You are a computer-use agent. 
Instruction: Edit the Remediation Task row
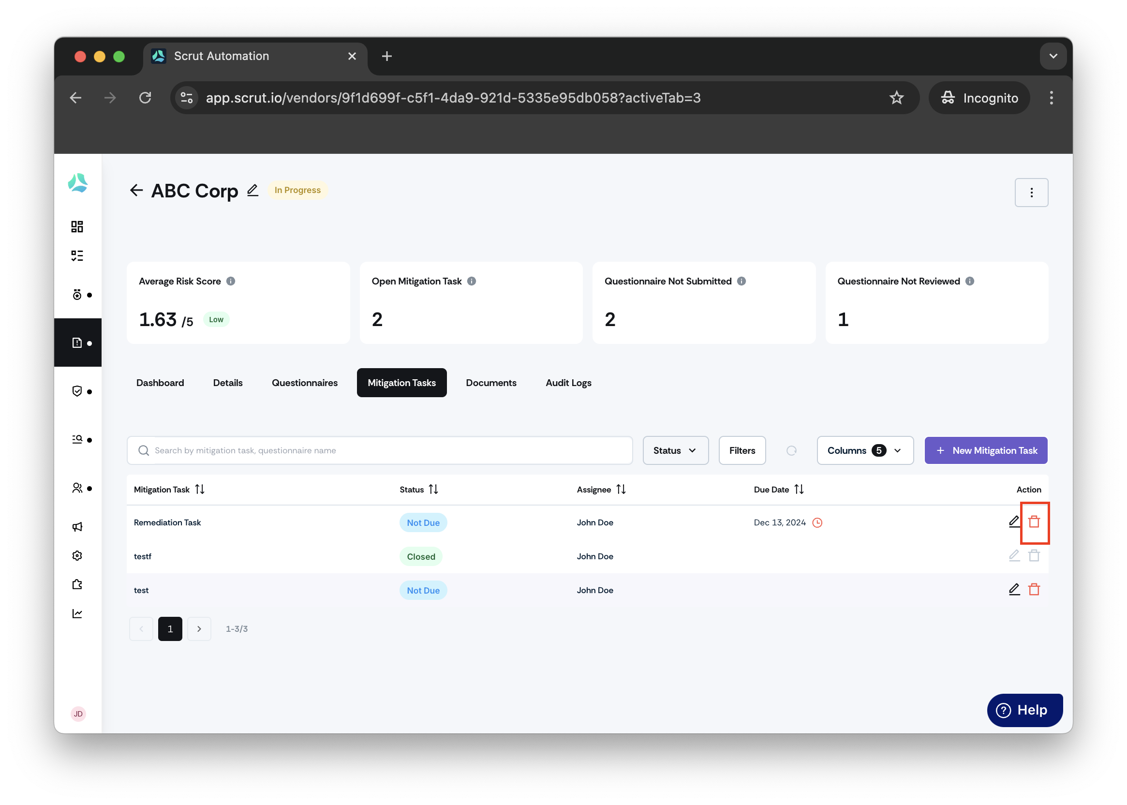click(1014, 522)
